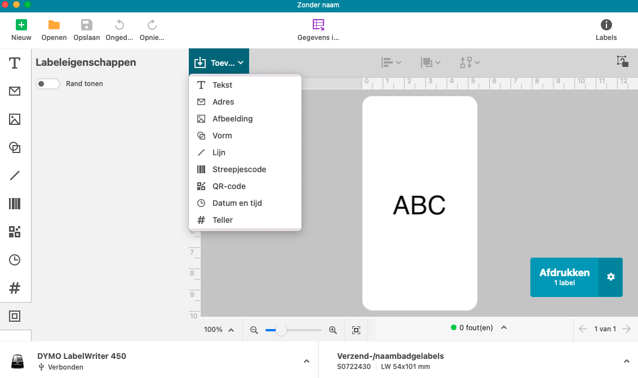The image size is (638, 378).
Task: Expand the 0 fout(en) error list
Action: [x=504, y=327]
